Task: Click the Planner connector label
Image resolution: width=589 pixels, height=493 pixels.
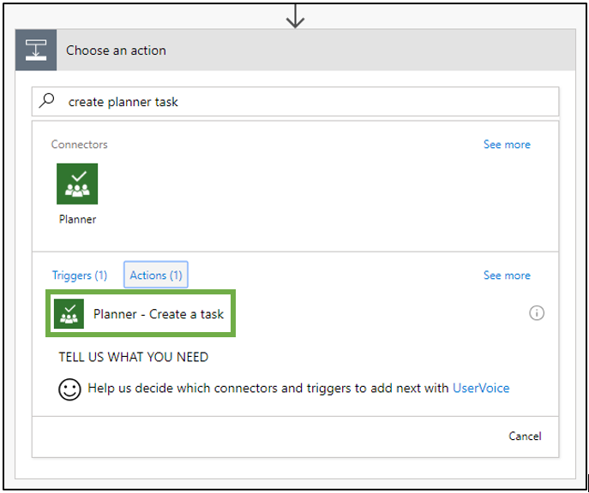Action: tap(77, 219)
